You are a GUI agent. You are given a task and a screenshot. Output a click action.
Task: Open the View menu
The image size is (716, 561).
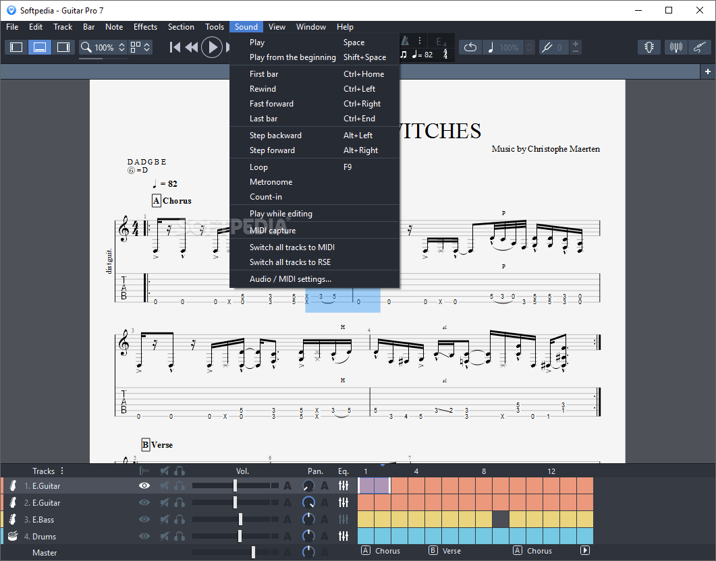coord(277,27)
